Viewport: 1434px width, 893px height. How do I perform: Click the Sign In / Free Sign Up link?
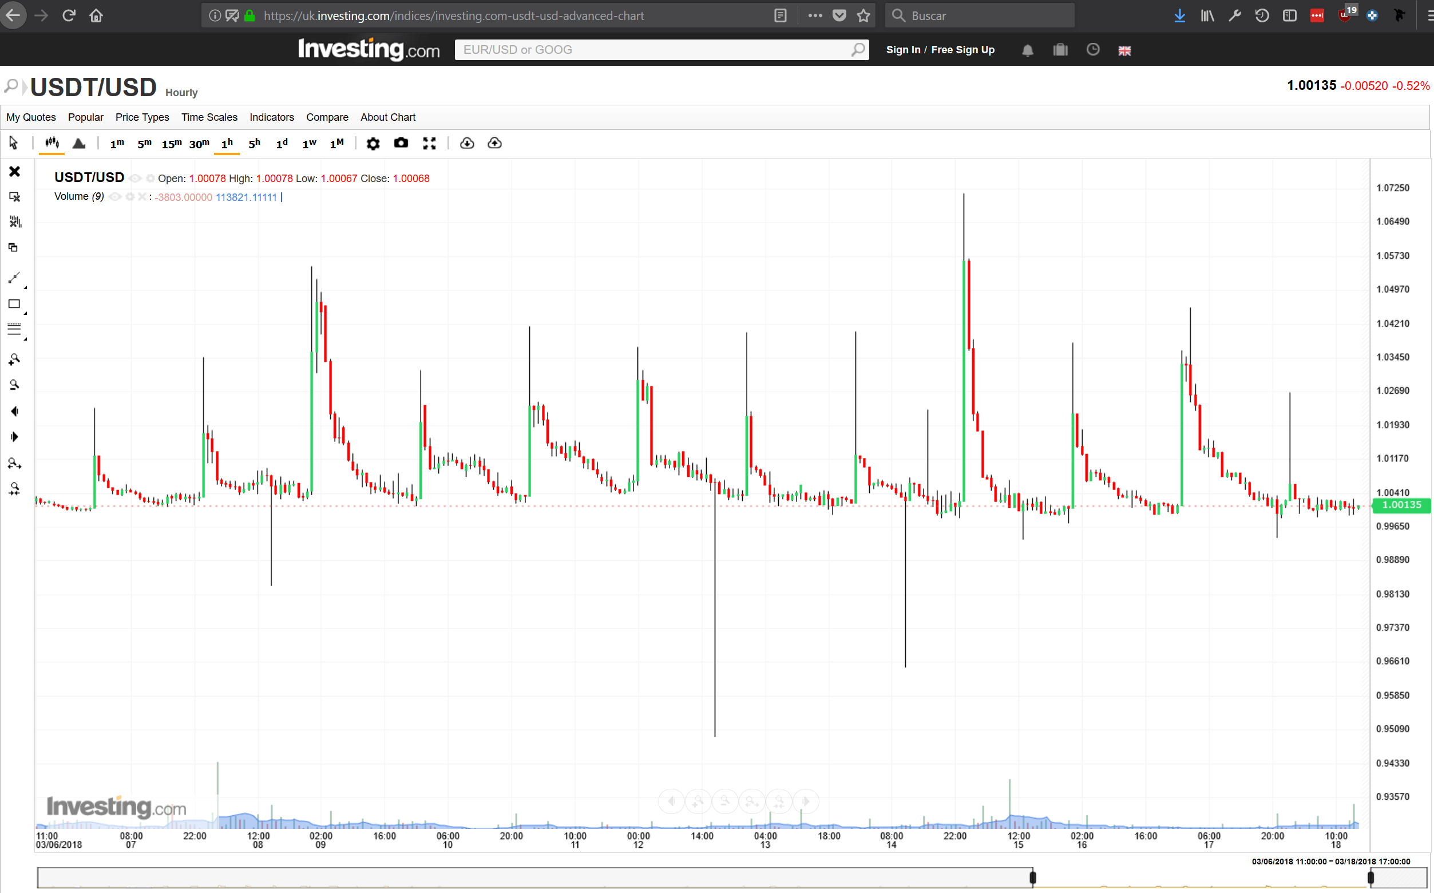click(940, 50)
